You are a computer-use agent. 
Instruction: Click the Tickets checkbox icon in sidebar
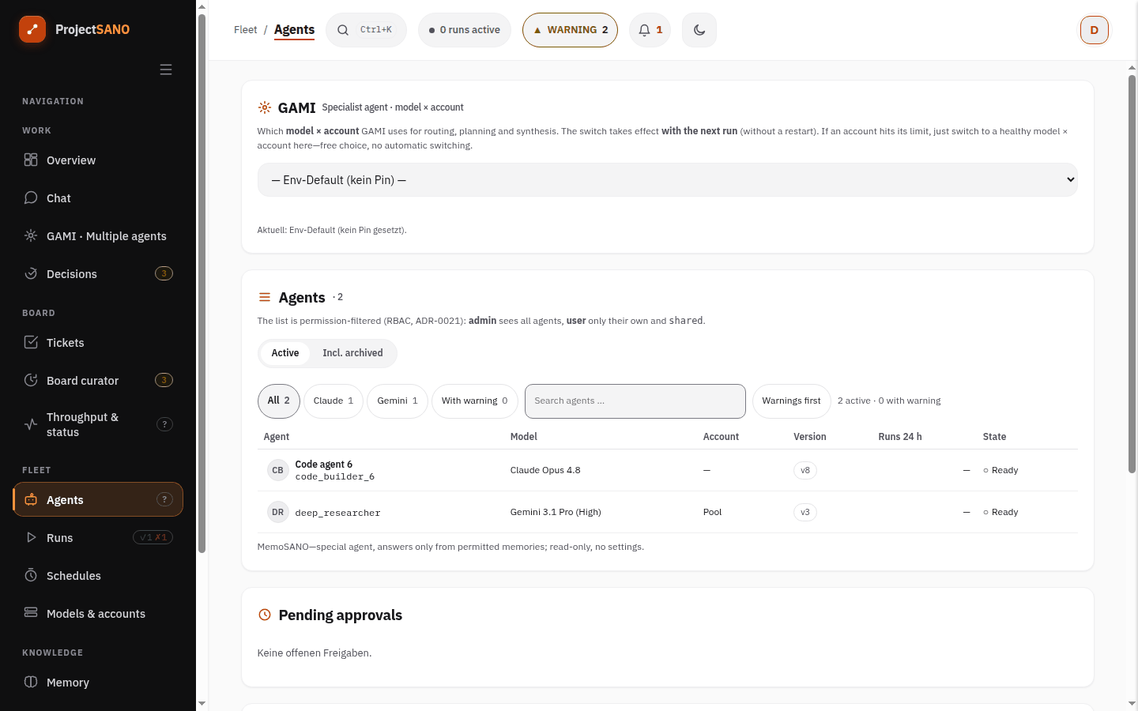click(x=31, y=342)
